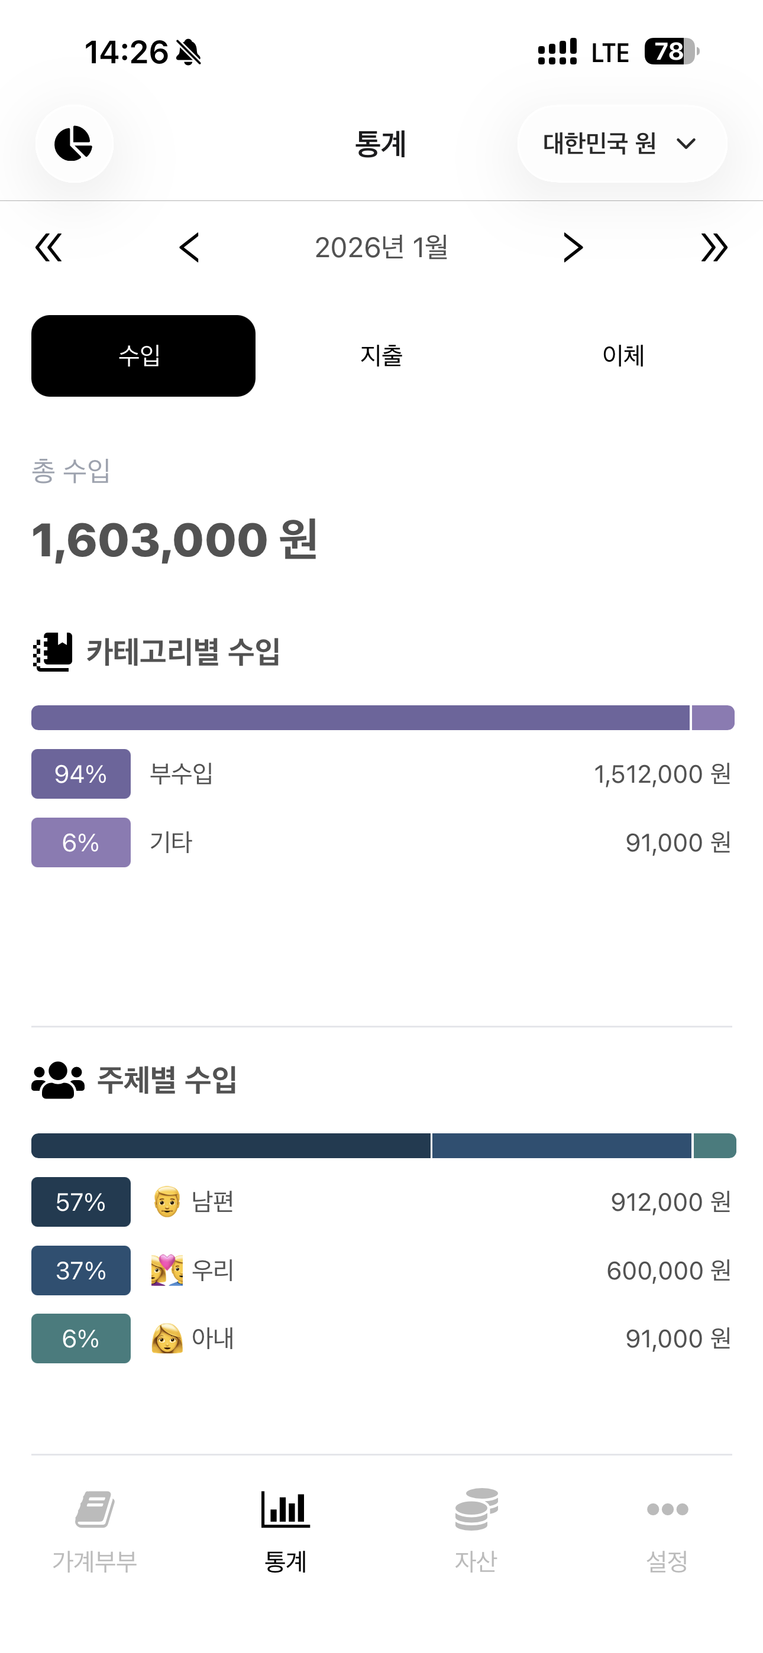Go to previous month with single left arrow

click(x=189, y=248)
